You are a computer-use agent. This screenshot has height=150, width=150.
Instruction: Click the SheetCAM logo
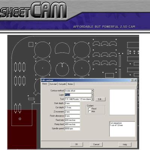coord(33,10)
